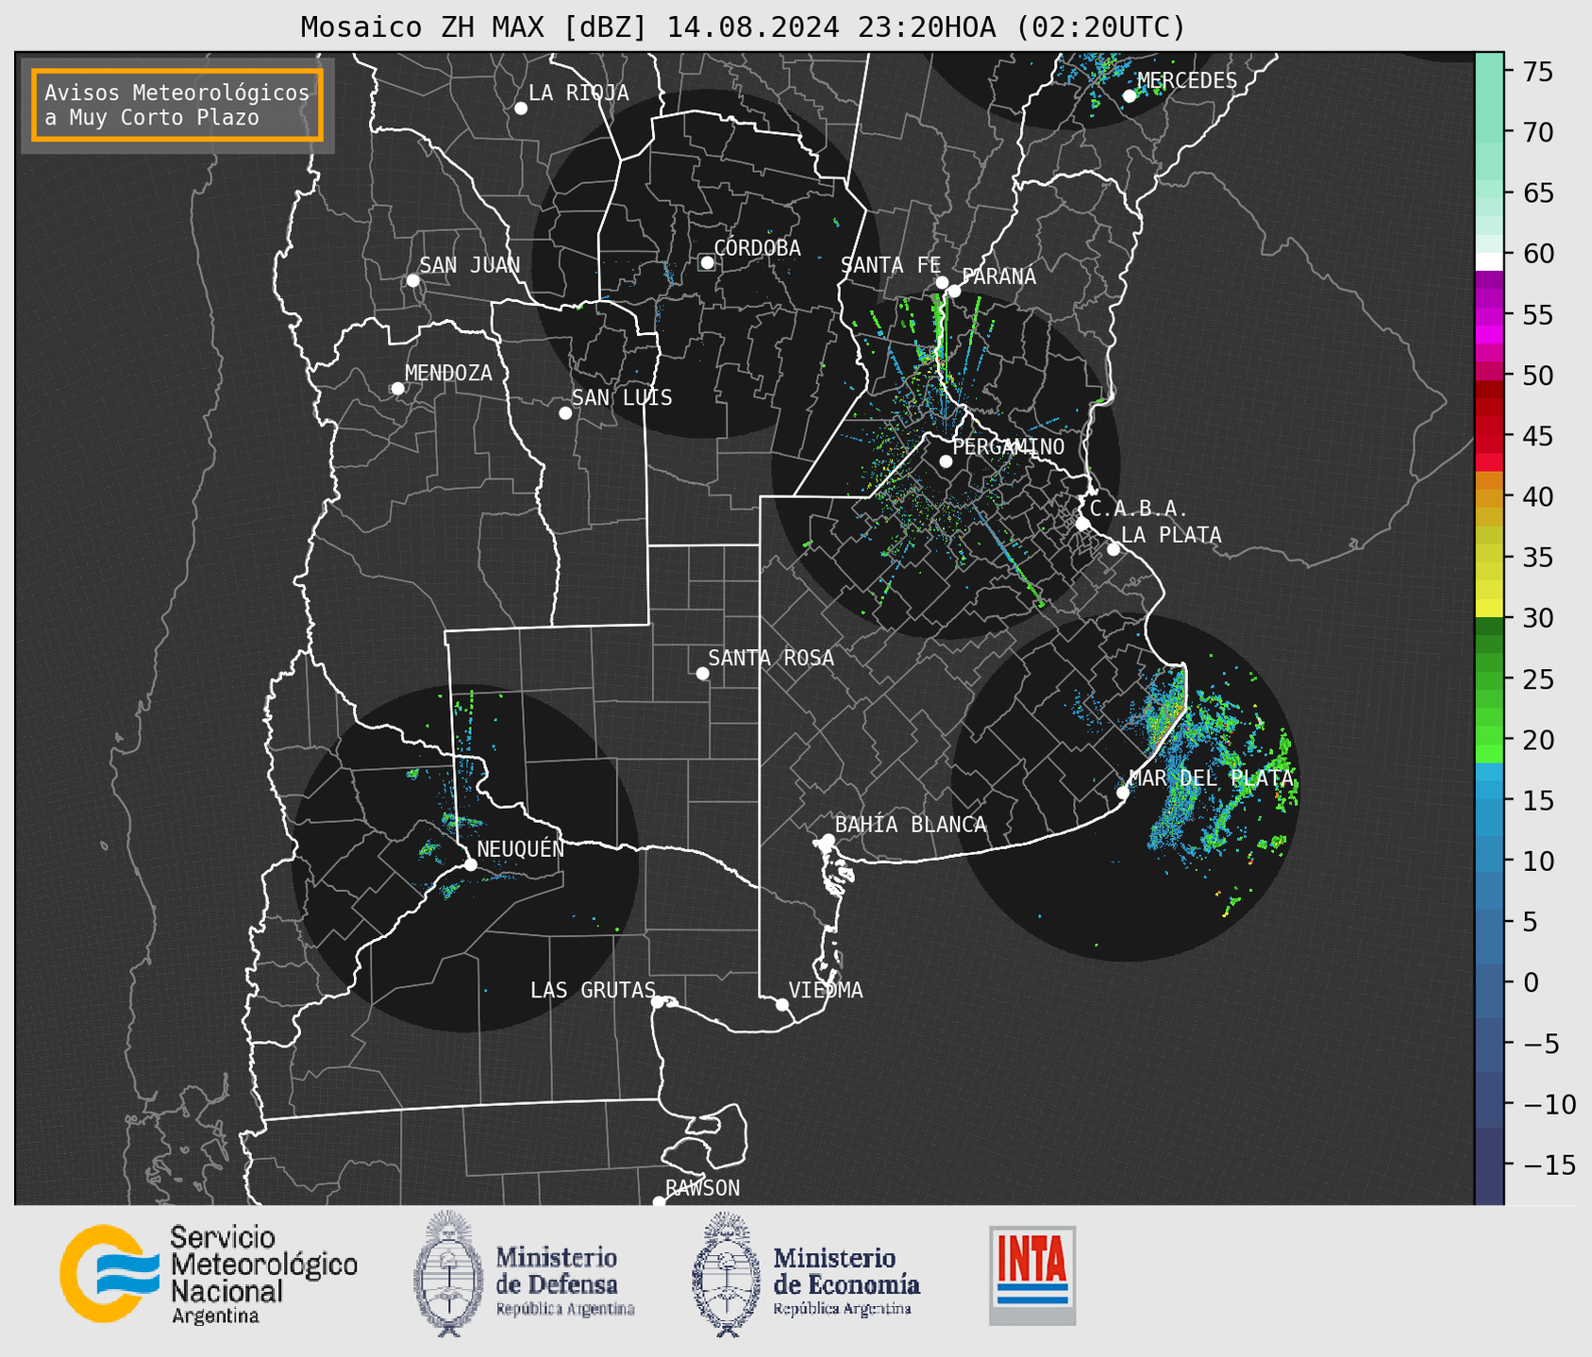This screenshot has height=1357, width=1592.
Task: Click the 45 label on color scale
Action: pos(1537,436)
